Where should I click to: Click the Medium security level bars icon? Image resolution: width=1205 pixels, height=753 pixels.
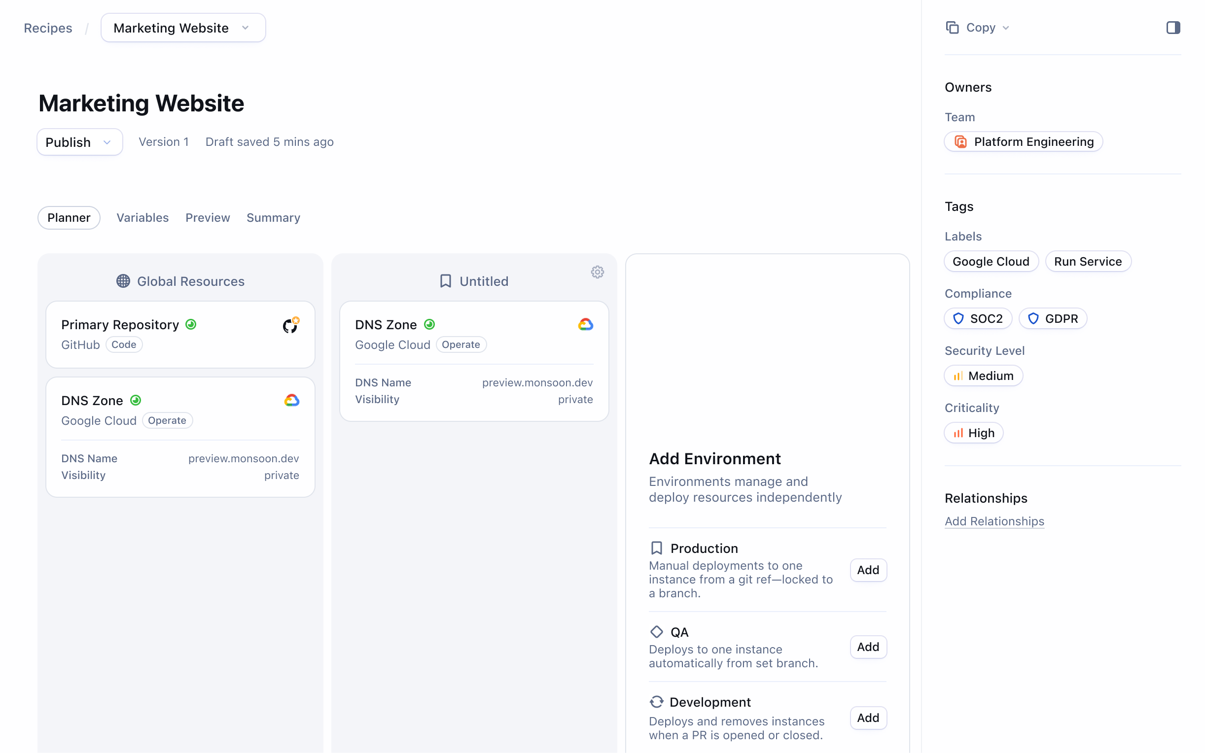(957, 376)
